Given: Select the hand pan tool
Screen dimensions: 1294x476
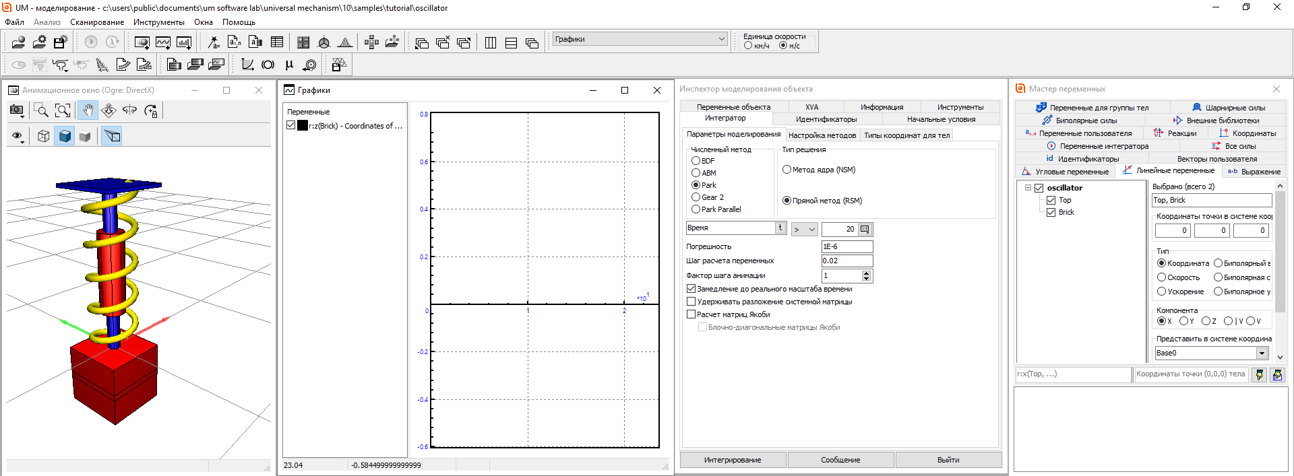Looking at the screenshot, I should tap(88, 110).
